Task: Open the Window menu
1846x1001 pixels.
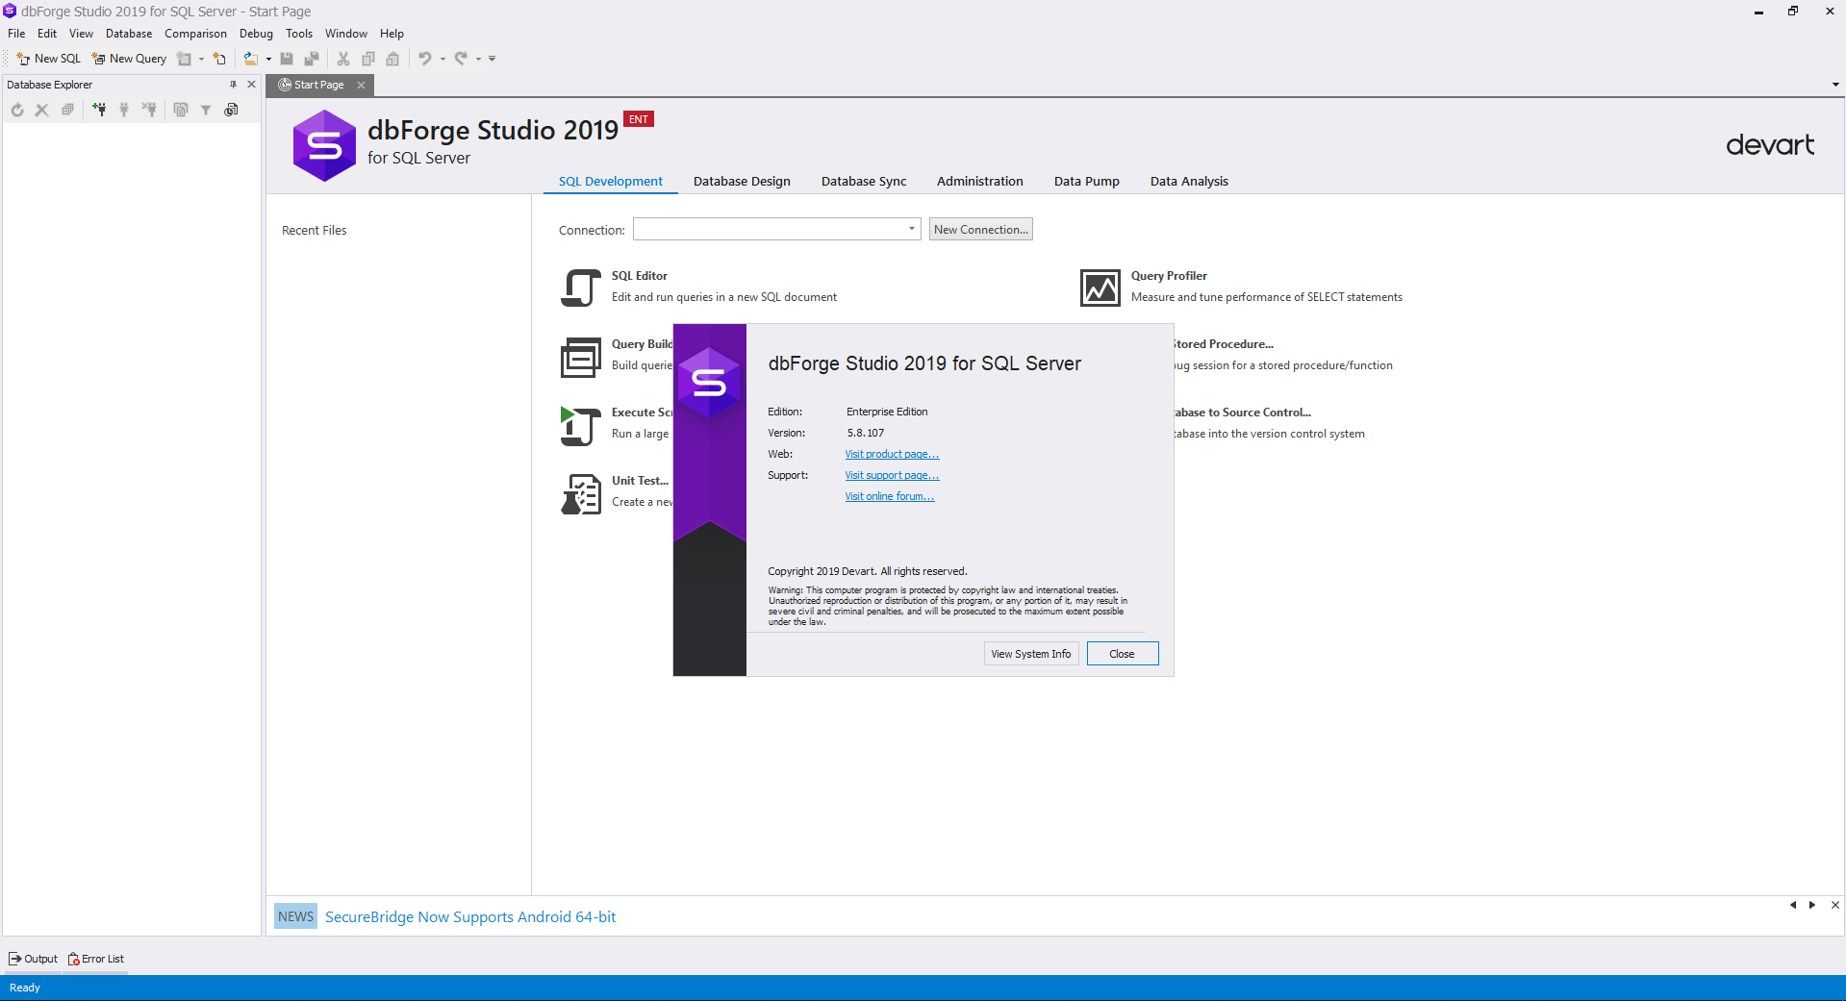Action: 346,34
